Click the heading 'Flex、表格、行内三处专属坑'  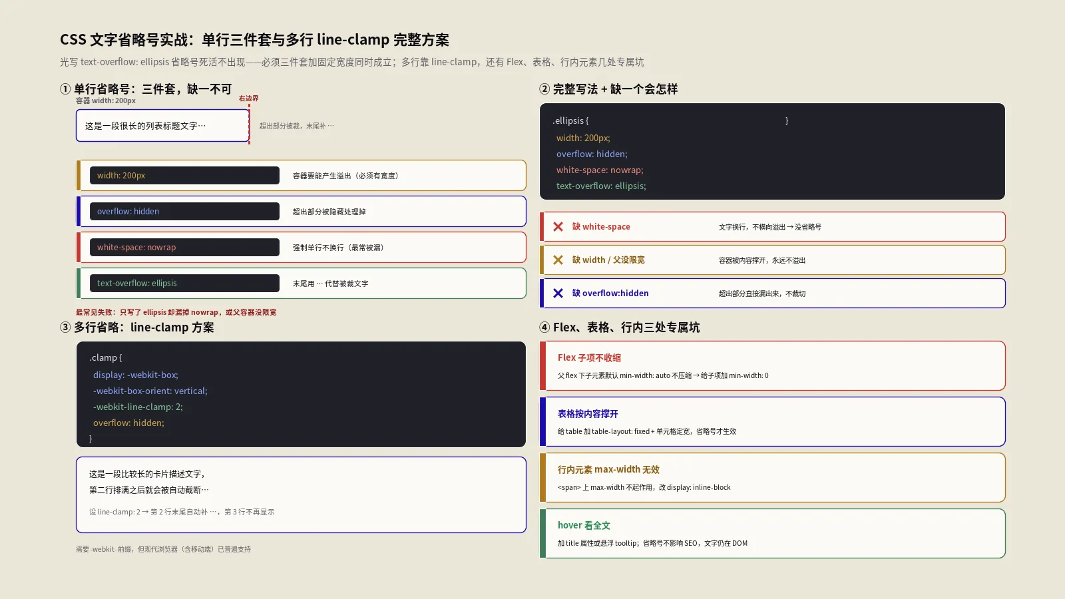[626, 327]
